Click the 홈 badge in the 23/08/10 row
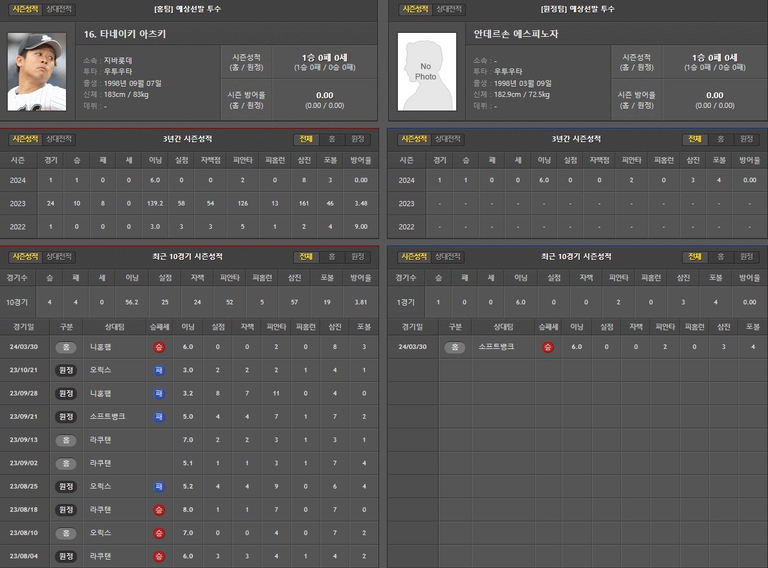768x568 pixels. (x=66, y=533)
